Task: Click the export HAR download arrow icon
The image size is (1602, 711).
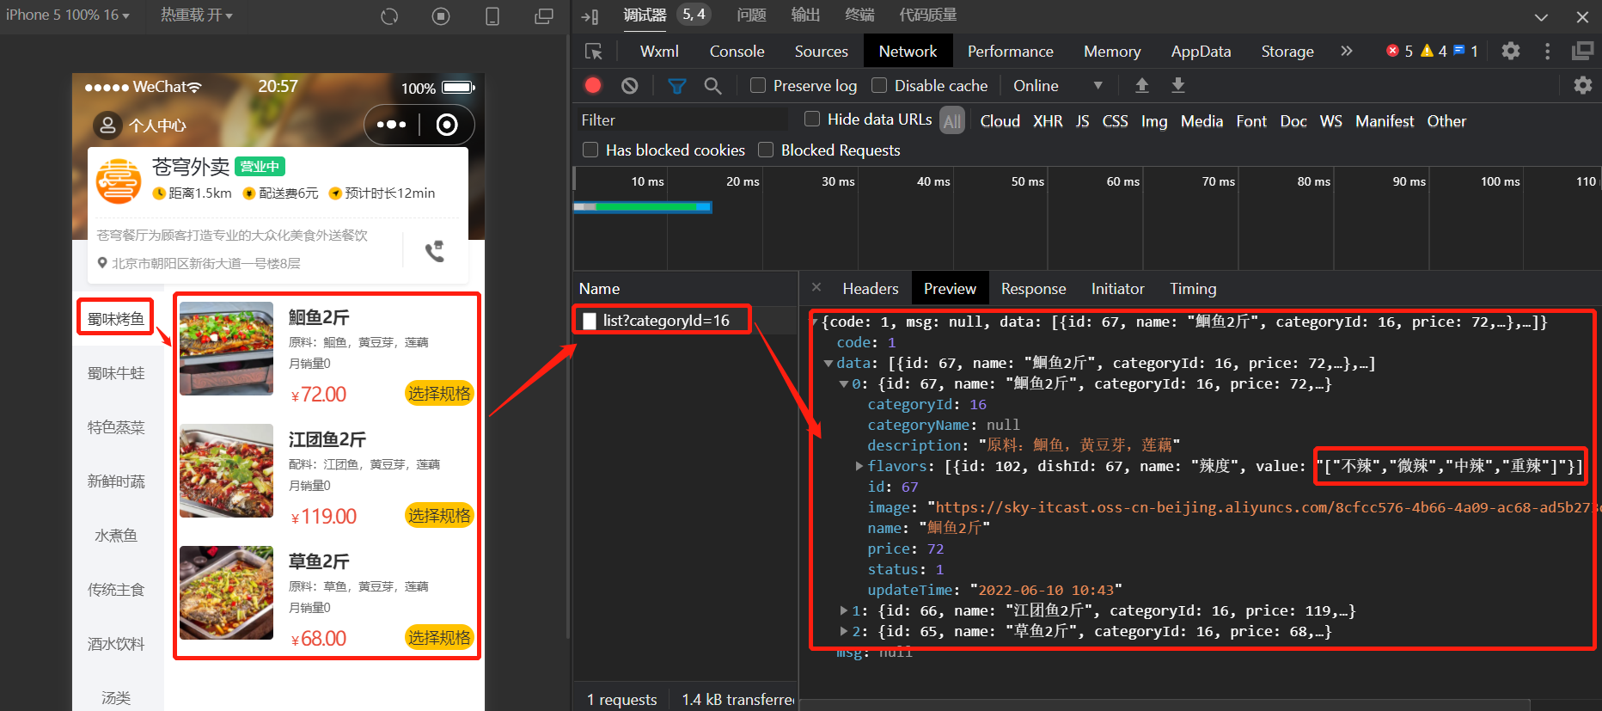Action: [x=1178, y=85]
